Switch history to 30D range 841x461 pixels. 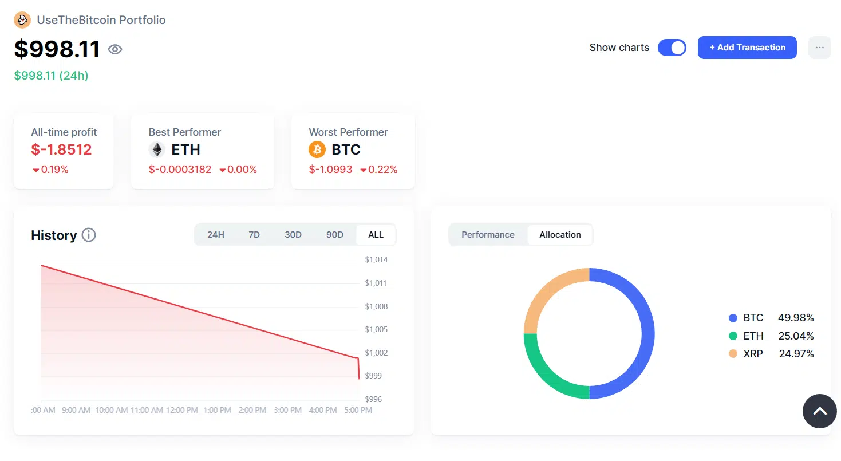[293, 235]
